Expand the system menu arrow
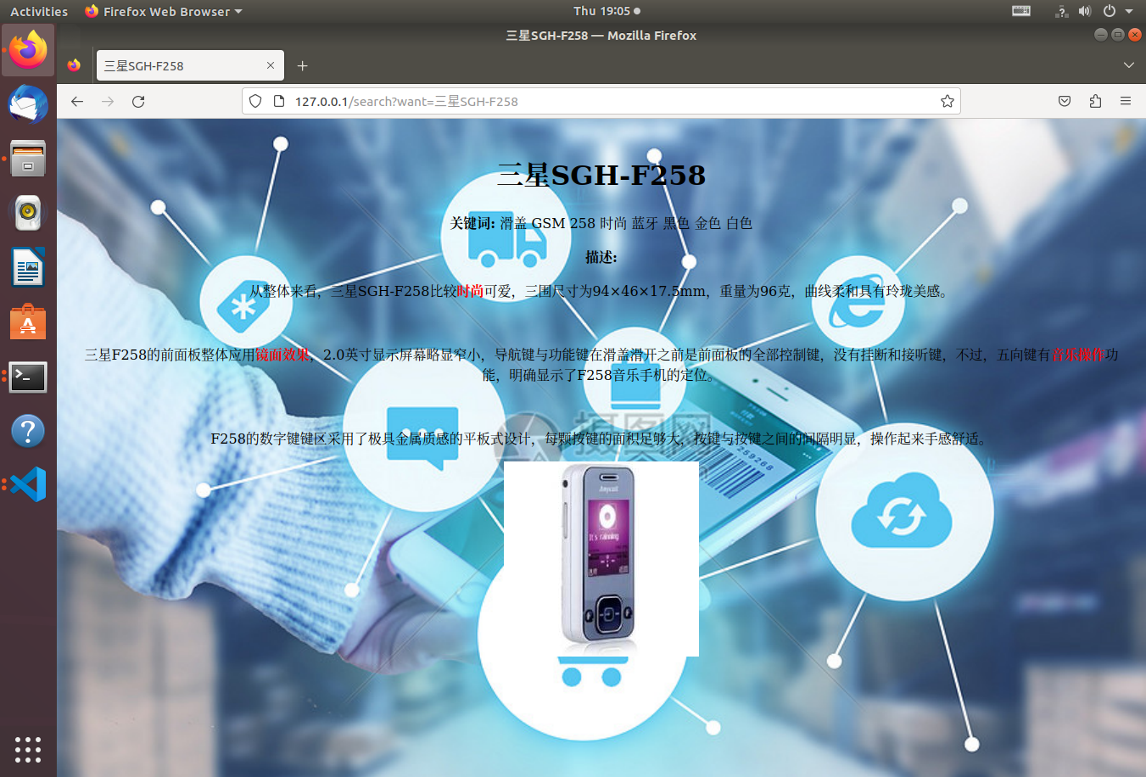This screenshot has height=777, width=1146. (x=1129, y=12)
